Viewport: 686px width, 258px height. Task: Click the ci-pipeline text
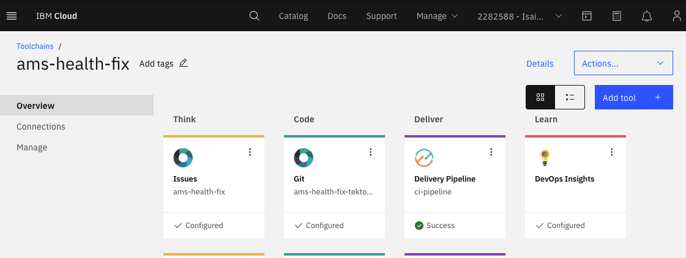(433, 191)
